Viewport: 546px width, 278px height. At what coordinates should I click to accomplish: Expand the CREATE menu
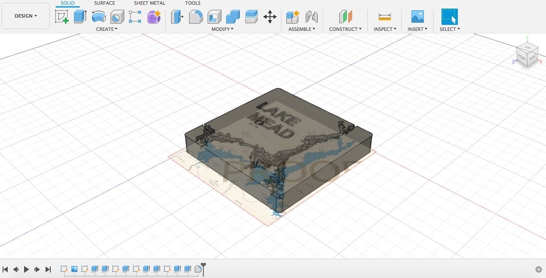[x=107, y=29]
